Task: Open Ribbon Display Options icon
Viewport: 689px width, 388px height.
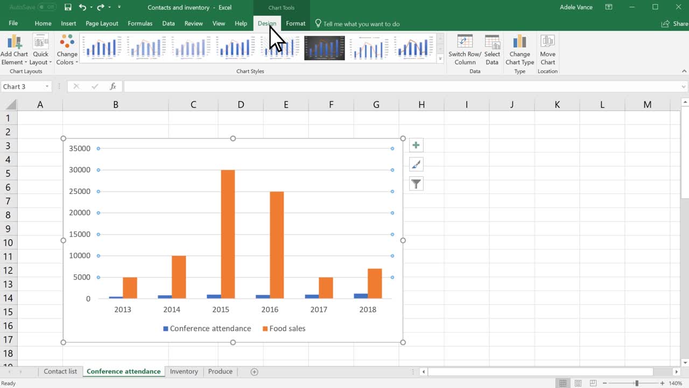Action: click(609, 7)
